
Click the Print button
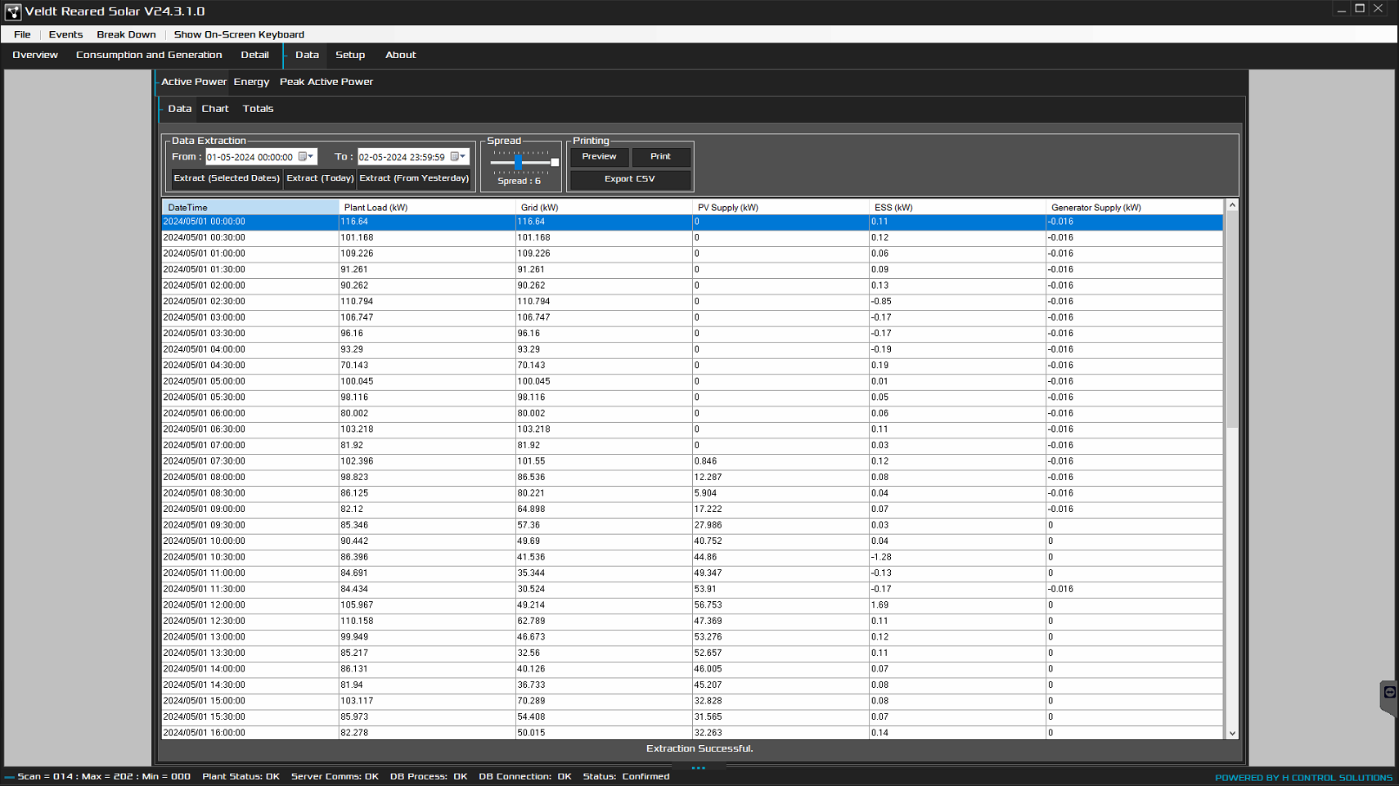coord(660,156)
